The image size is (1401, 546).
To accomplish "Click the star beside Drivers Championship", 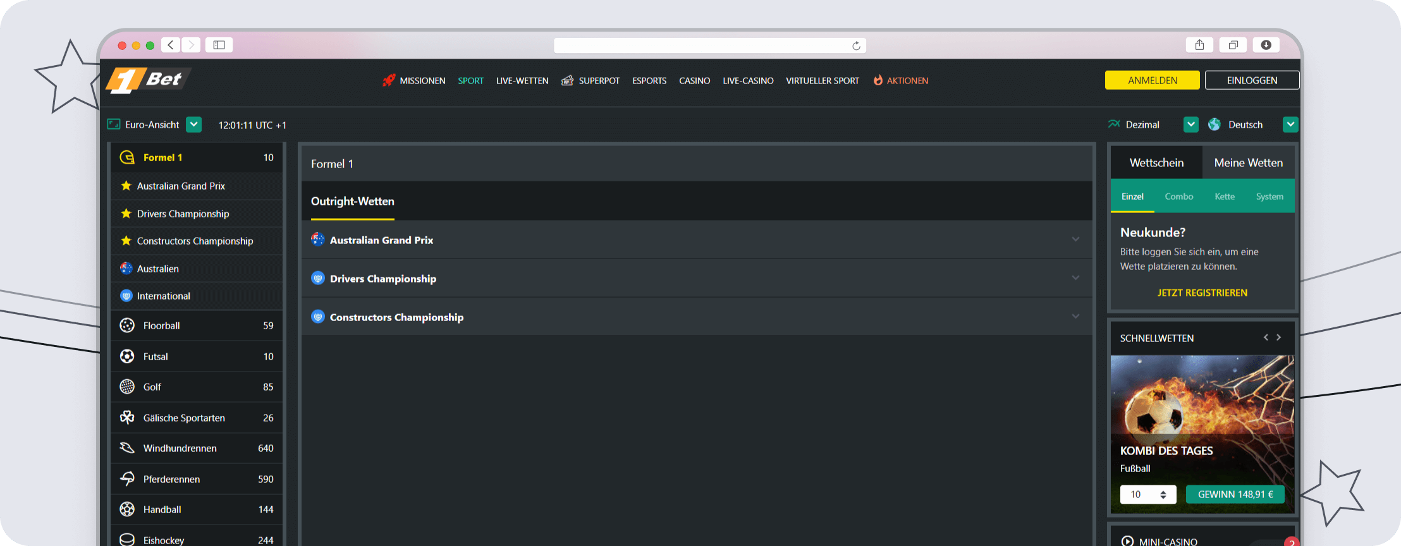I will pos(126,214).
